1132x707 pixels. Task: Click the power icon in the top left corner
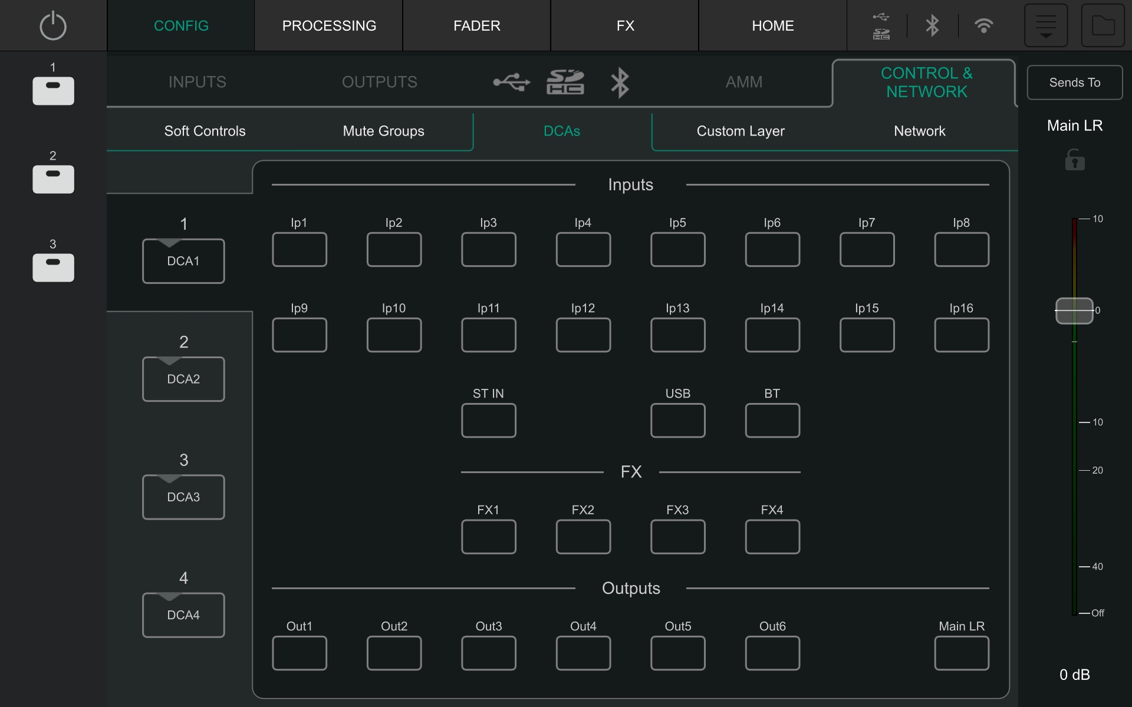pos(53,26)
